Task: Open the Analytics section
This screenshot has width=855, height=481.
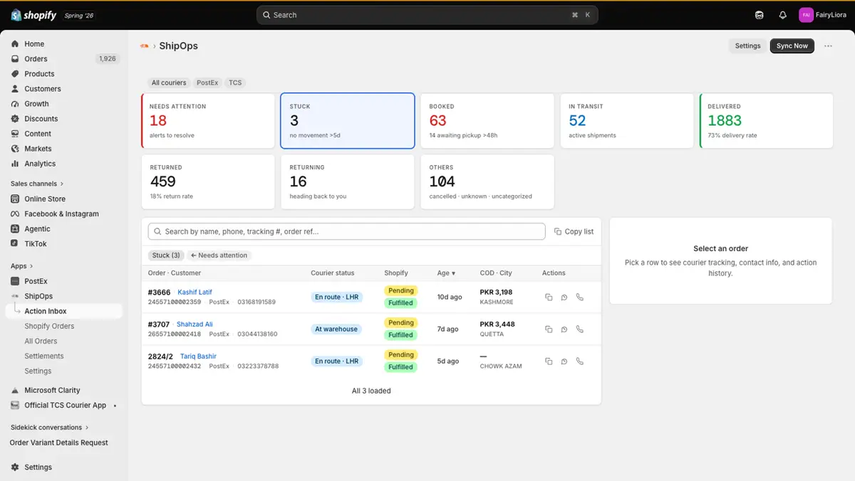Action: coord(40,164)
